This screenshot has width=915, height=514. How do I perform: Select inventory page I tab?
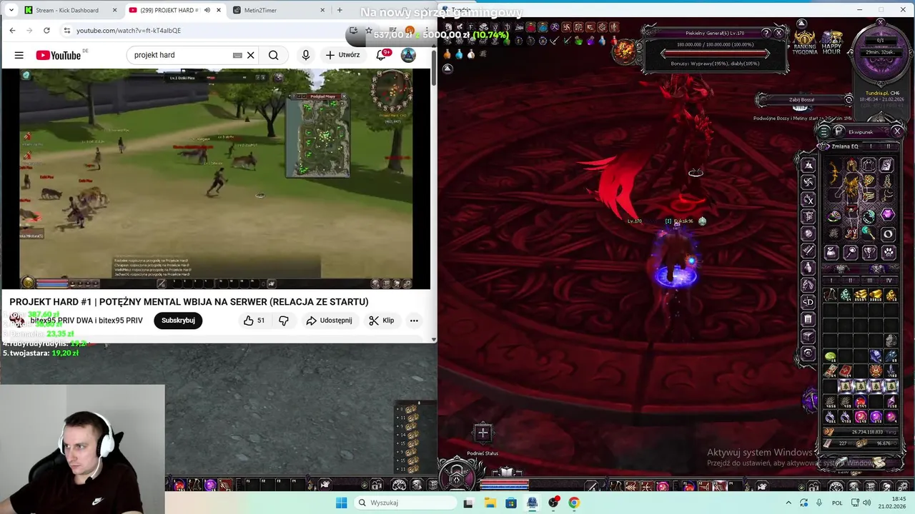[831, 281]
